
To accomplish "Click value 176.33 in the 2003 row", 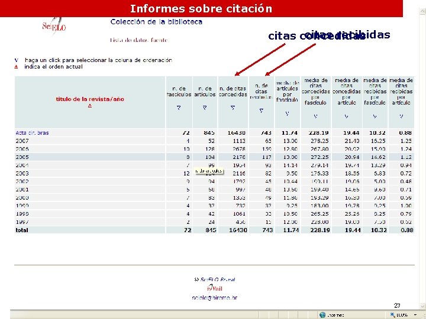I will [x=319, y=173].
